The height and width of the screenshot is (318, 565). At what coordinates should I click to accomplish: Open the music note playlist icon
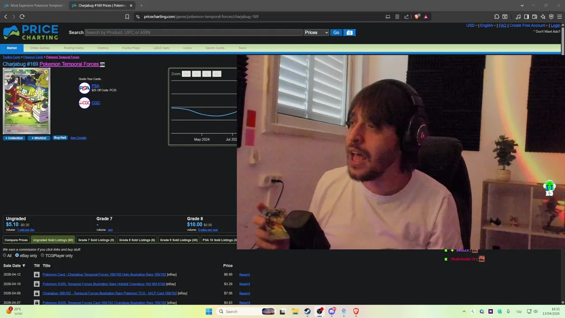(518, 16)
